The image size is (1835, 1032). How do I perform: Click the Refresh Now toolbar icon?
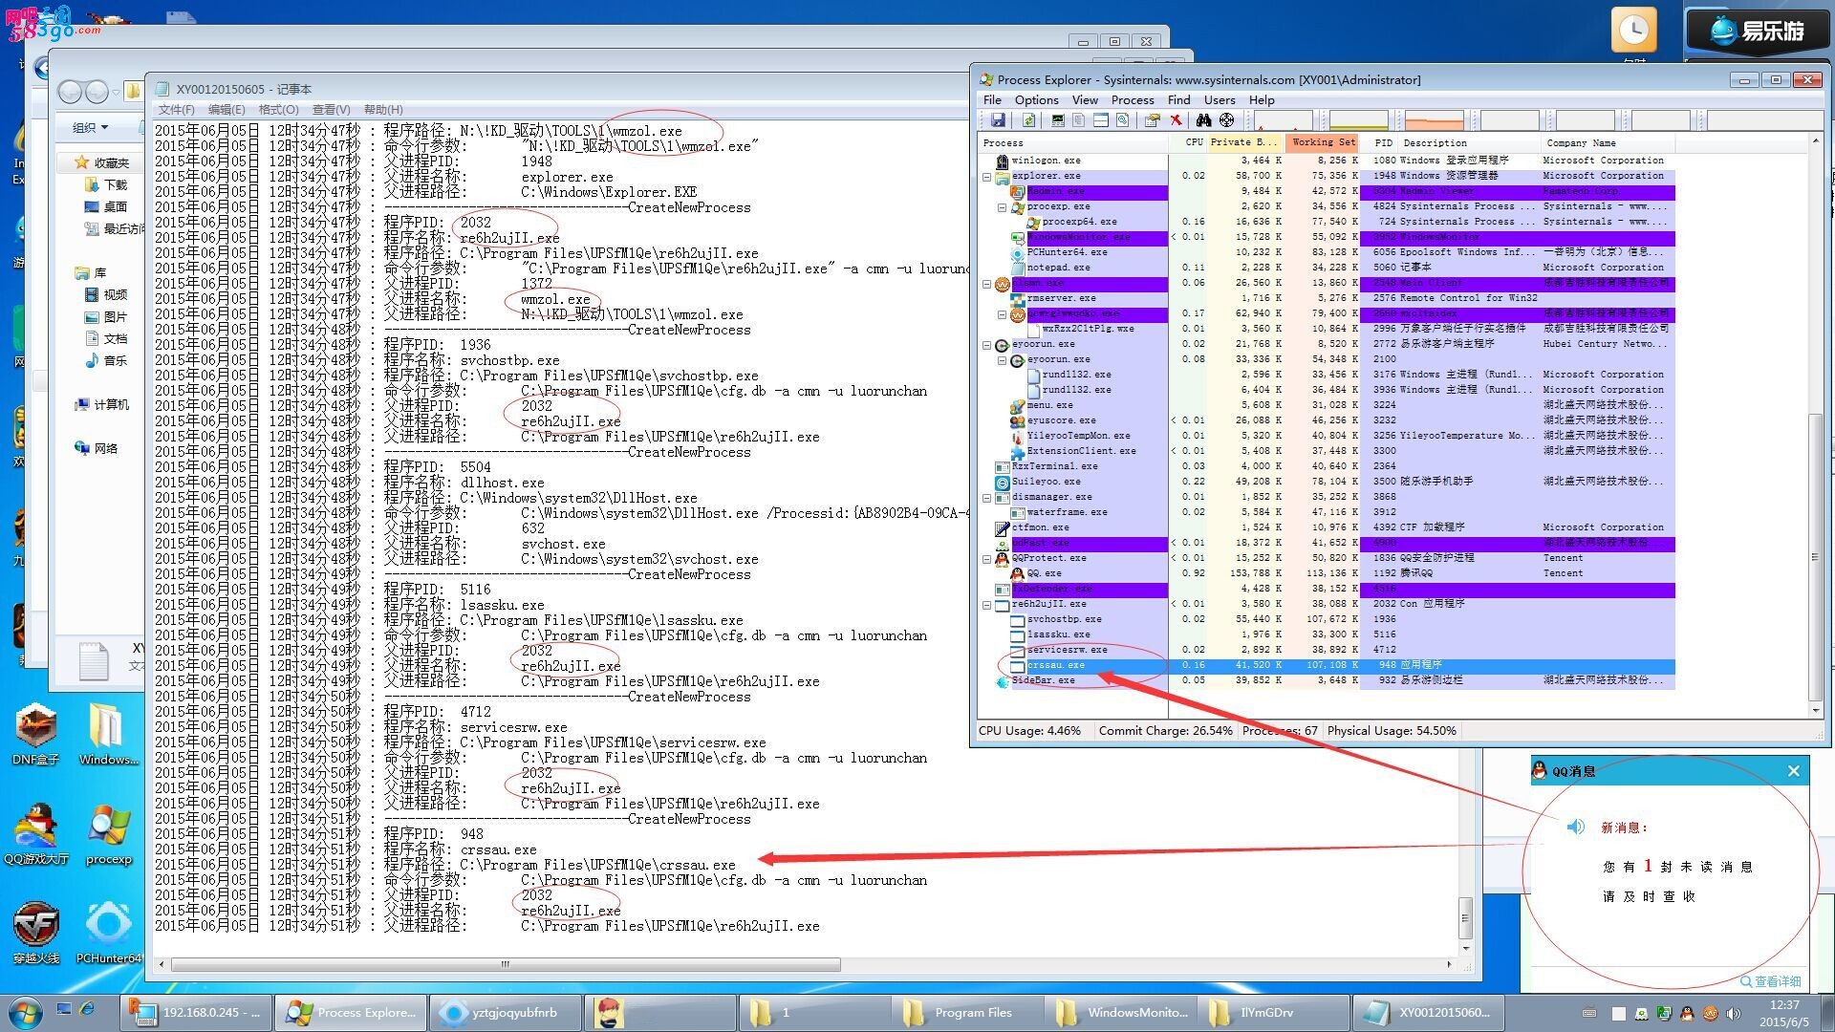point(1028,120)
